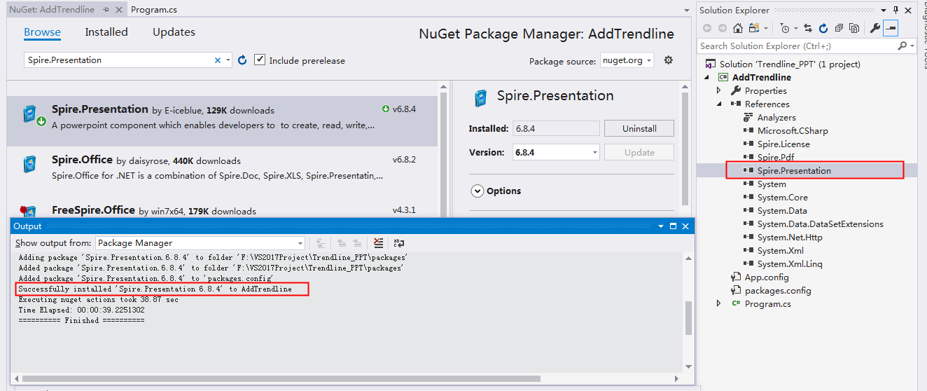Open NuGet settings via the gear icon
This screenshot has width=927, height=391.
tap(668, 60)
